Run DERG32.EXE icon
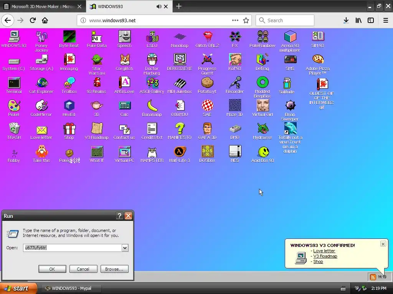The width and height of the screenshot is (393, 294). 180,60
